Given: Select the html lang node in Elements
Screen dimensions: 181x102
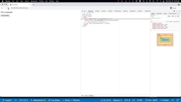Looking at the screenshot, I should pyautogui.click(x=87, y=15).
